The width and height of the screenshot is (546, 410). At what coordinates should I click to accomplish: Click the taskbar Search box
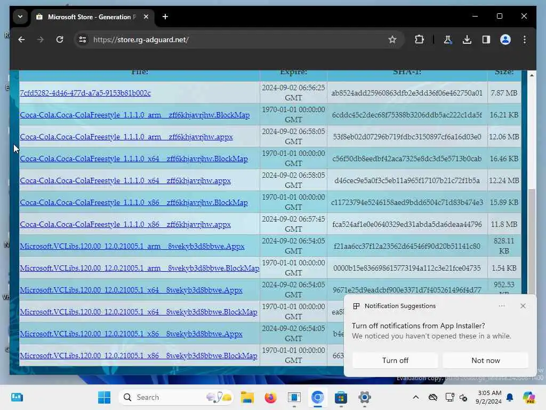176,397
